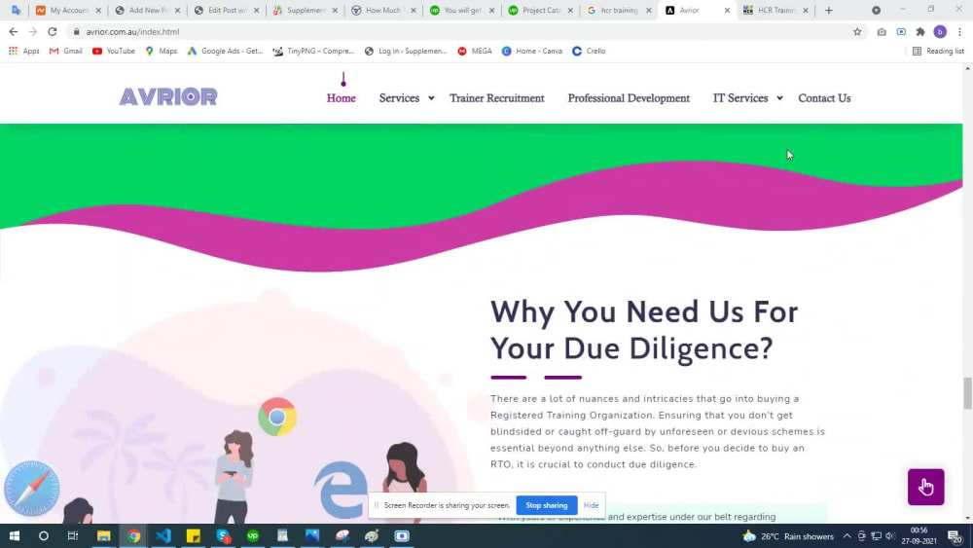Image resolution: width=973 pixels, height=548 pixels.
Task: Open the Gmail bookmark
Action: [66, 51]
